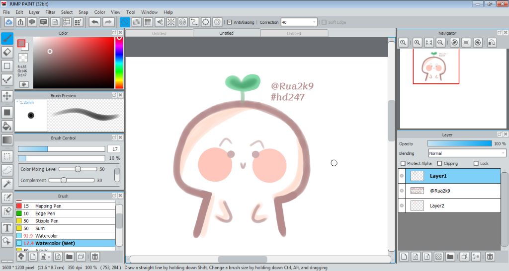The width and height of the screenshot is (509, 271).
Task: Zoom in using the Navigator plus magnifier
Action: point(417,43)
